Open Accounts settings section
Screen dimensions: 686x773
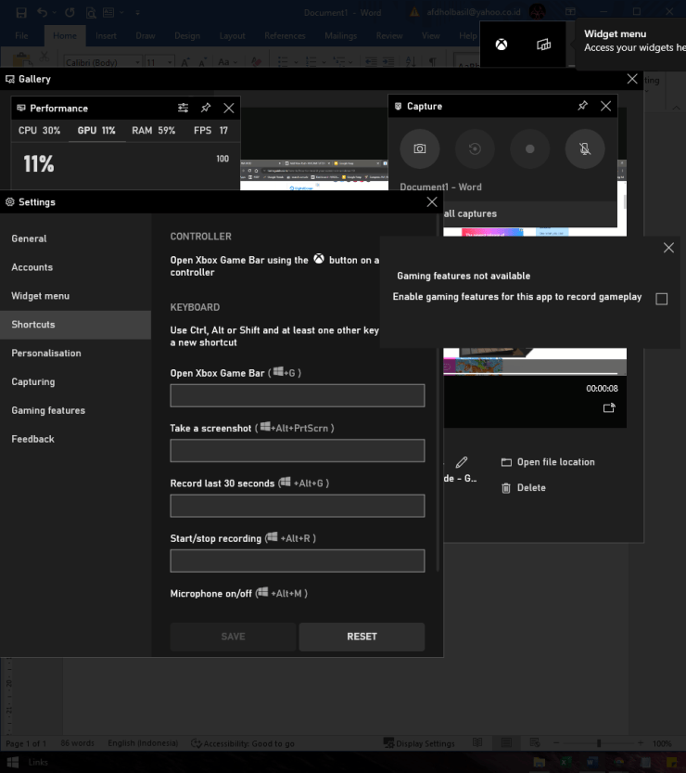[x=75, y=267]
